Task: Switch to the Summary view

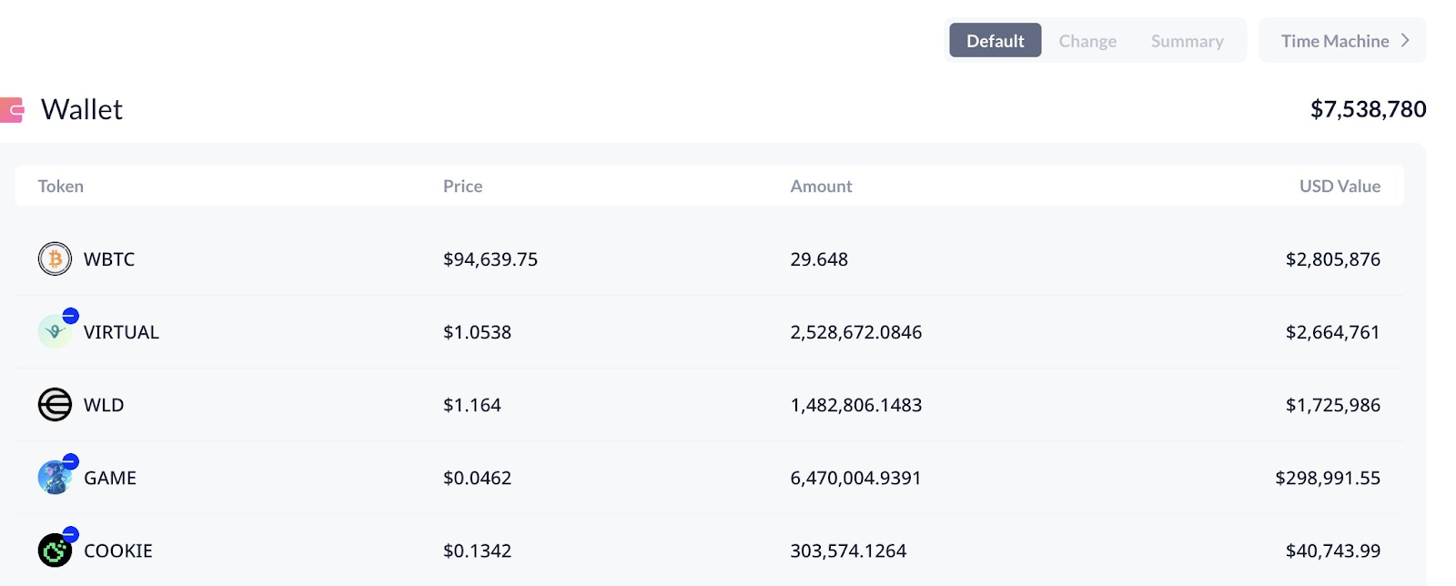Action: click(1187, 41)
